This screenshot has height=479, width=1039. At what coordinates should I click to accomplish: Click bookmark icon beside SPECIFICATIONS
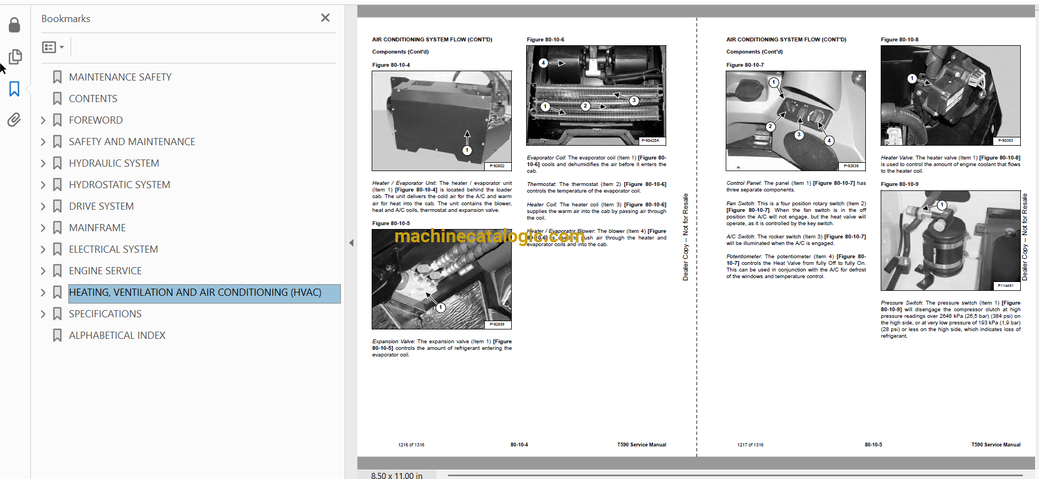tap(57, 313)
